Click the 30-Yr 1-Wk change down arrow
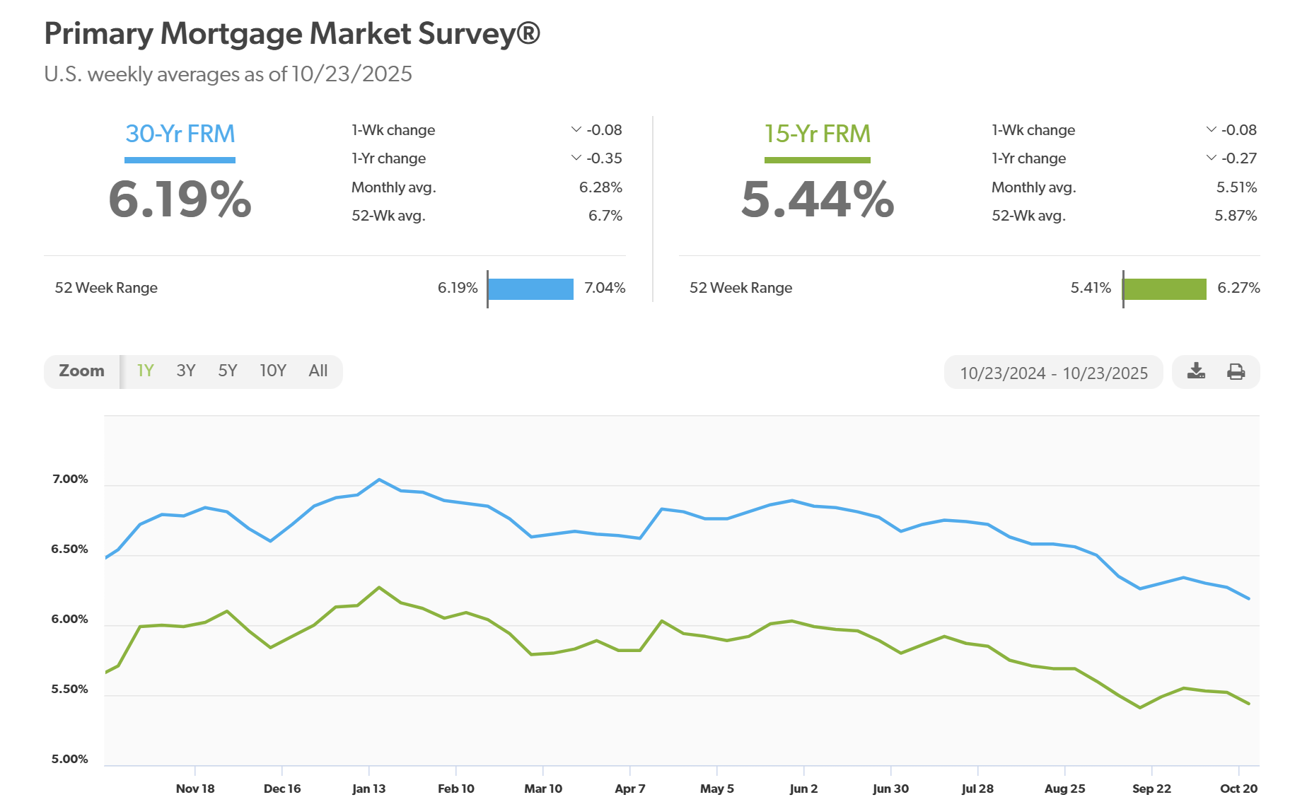 [576, 129]
